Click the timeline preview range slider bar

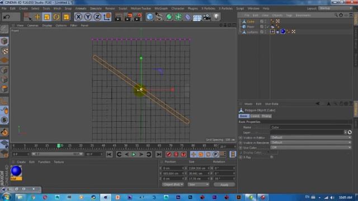coord(57,154)
